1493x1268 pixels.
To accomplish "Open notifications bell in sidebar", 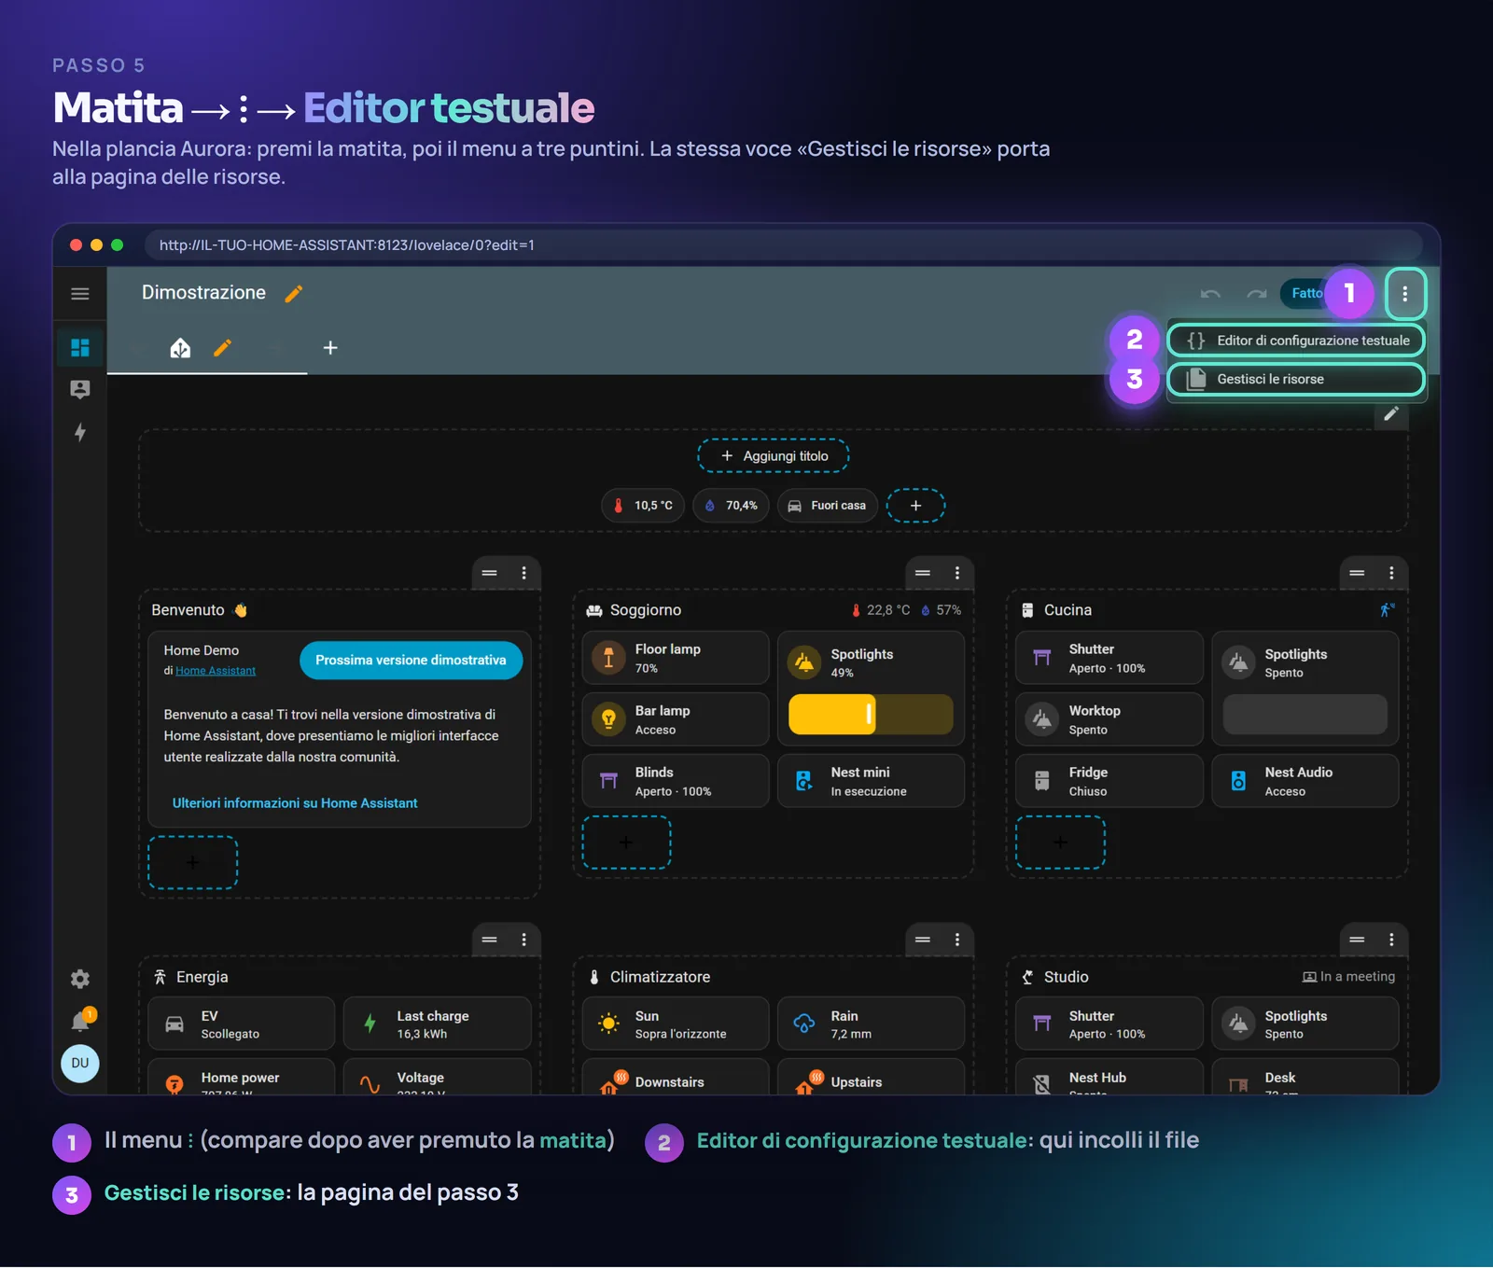I will pos(81,1021).
